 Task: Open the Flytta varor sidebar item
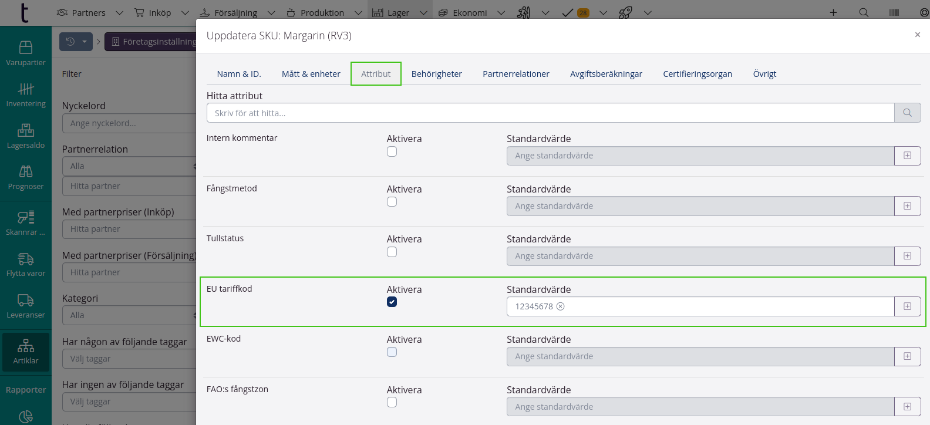coord(26,264)
